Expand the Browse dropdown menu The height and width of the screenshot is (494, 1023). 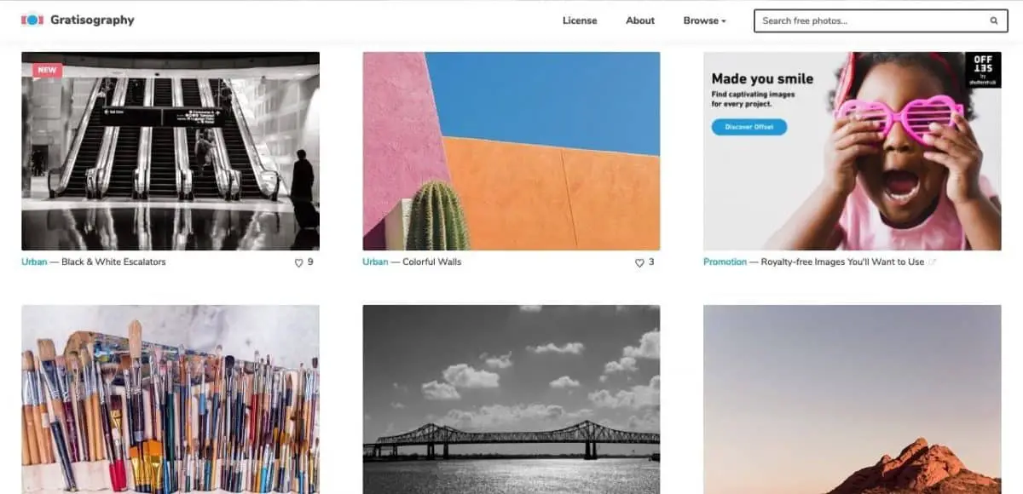704,20
